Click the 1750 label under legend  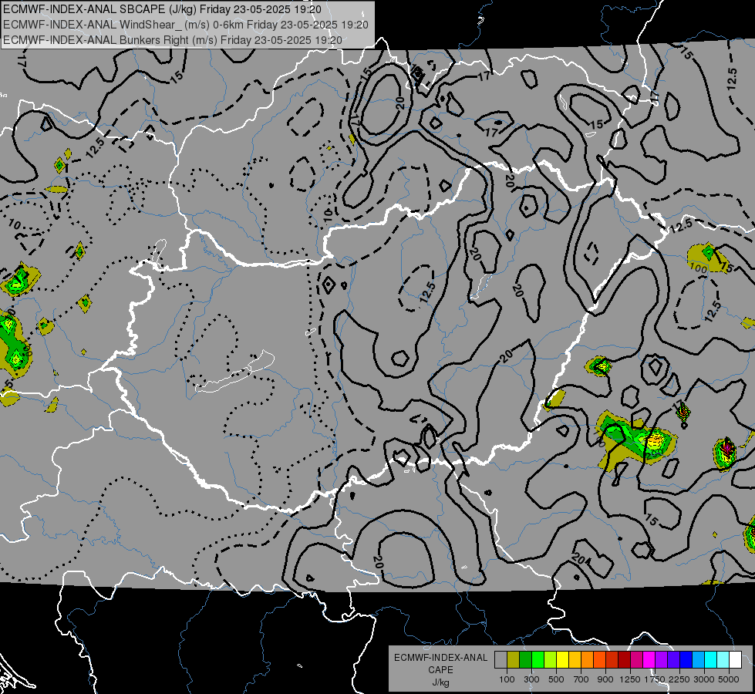[x=655, y=679]
